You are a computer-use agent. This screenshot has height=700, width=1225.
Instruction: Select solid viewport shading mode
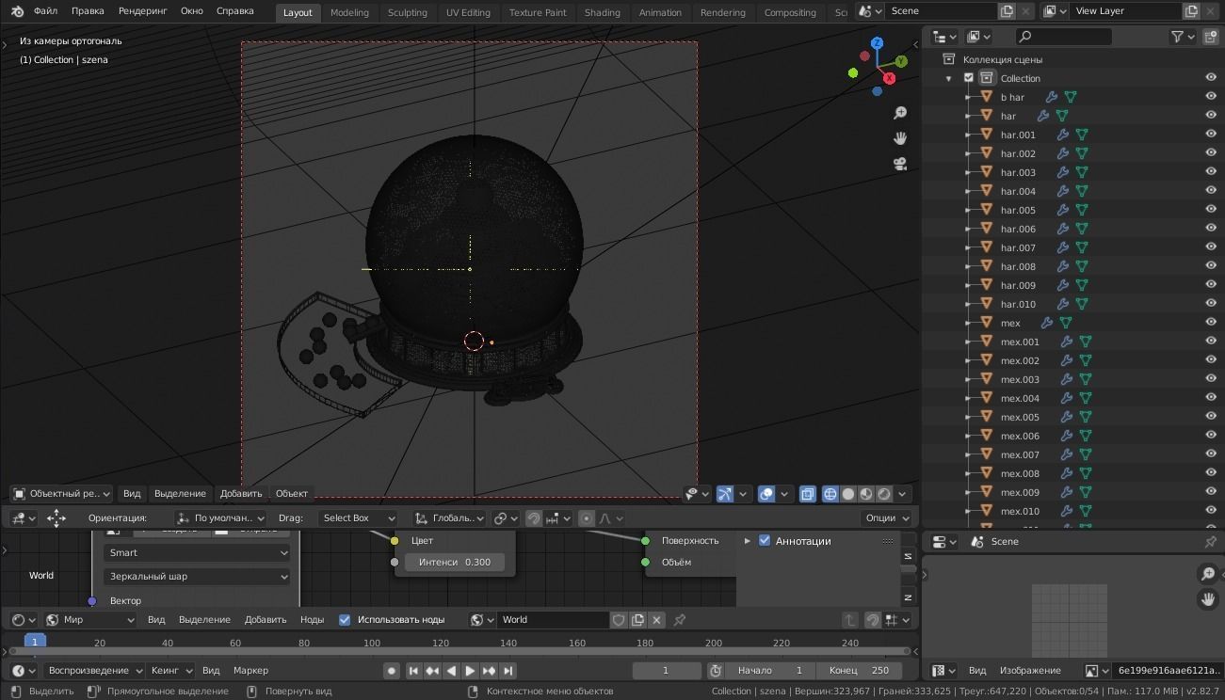pos(848,494)
